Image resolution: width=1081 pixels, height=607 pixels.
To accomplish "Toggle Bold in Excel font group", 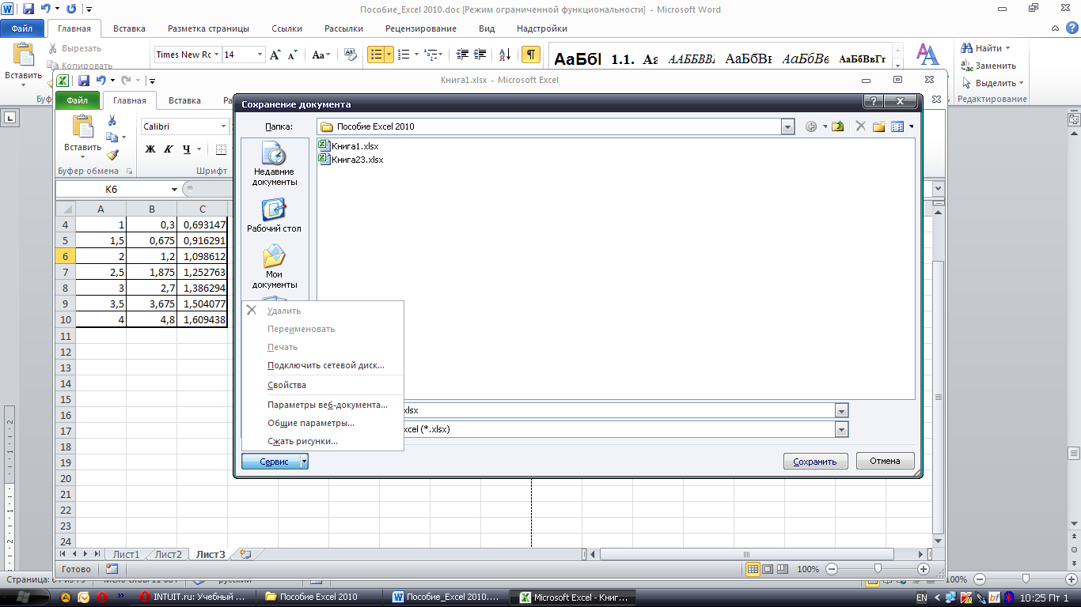I will (x=150, y=149).
